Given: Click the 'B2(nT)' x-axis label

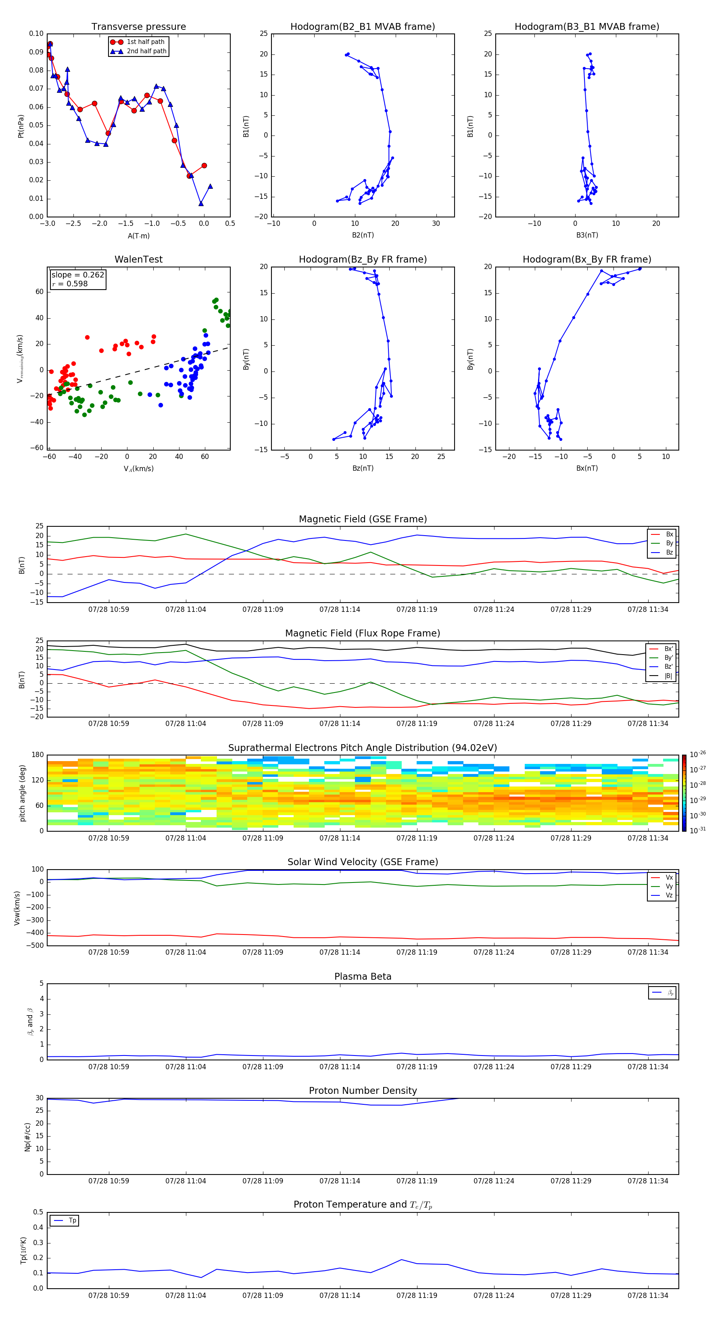Looking at the screenshot, I should [363, 235].
